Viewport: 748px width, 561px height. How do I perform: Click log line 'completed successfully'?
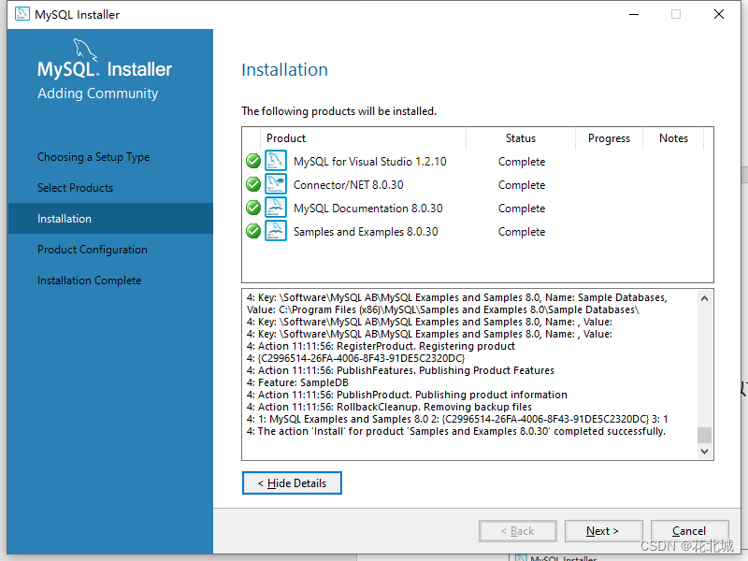pos(456,431)
